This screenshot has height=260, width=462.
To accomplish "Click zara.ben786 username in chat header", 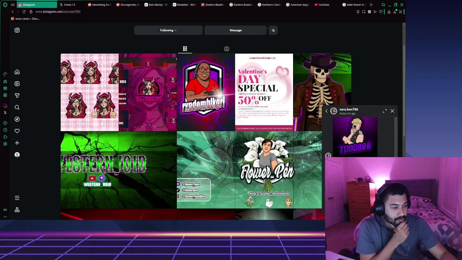I will tap(349, 109).
